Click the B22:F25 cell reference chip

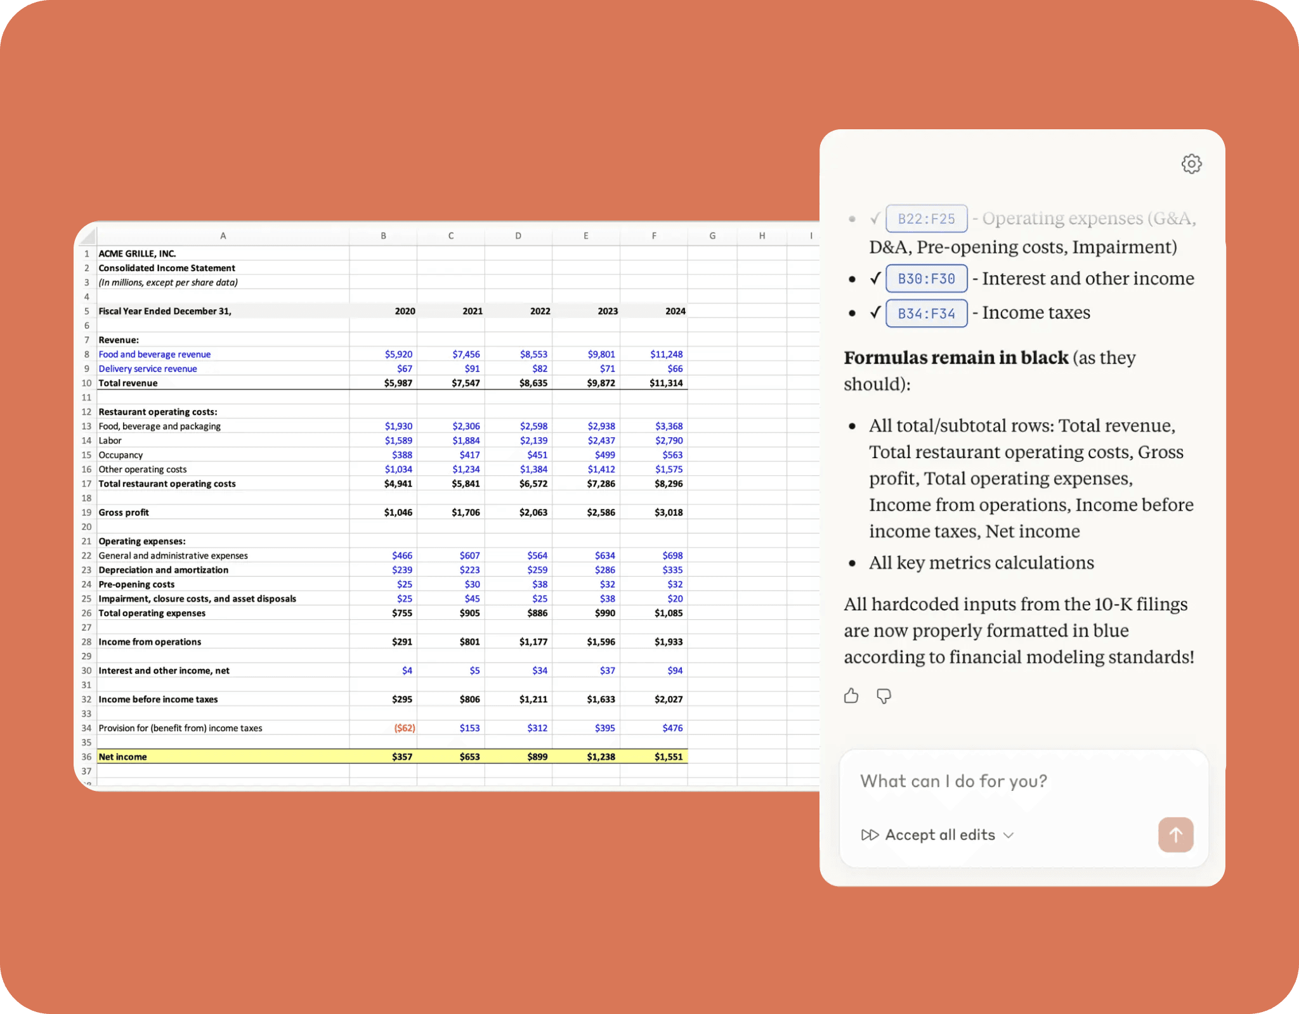[927, 218]
